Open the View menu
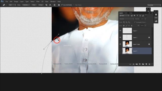The image size is (162, 91). [x=47, y=2]
